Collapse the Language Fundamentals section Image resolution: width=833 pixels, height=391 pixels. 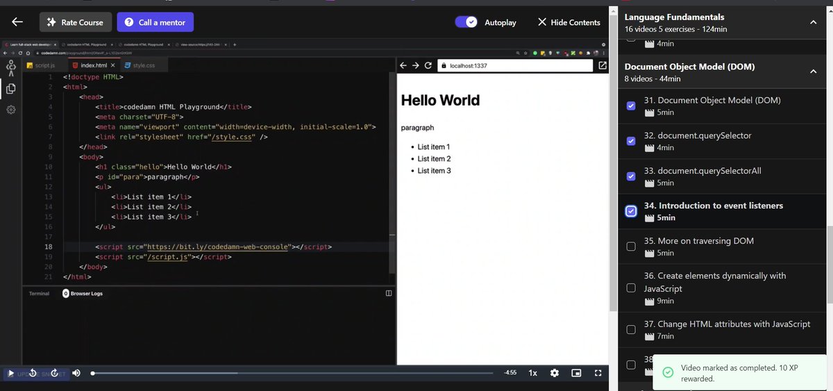click(x=813, y=22)
